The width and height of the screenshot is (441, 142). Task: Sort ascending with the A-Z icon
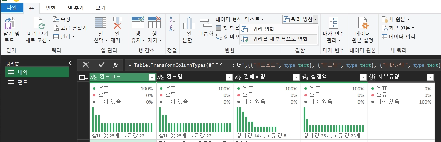tap(172, 19)
